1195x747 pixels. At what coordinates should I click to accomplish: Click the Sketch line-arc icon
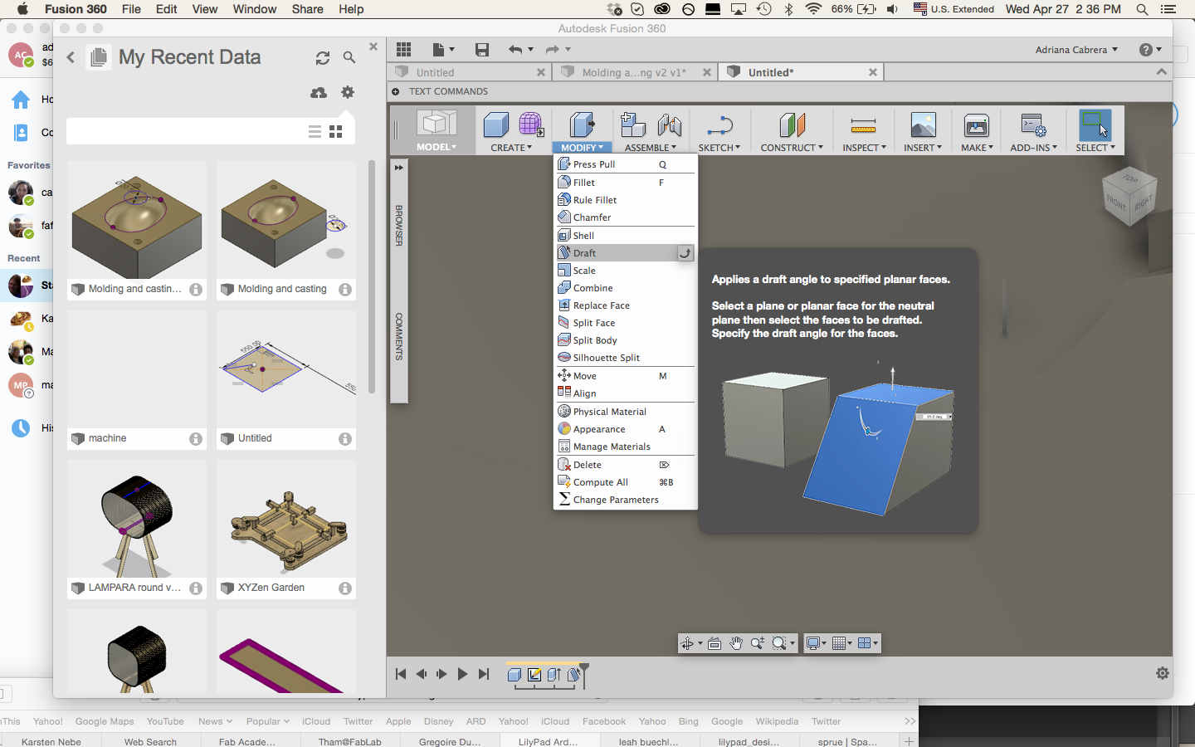tap(719, 125)
